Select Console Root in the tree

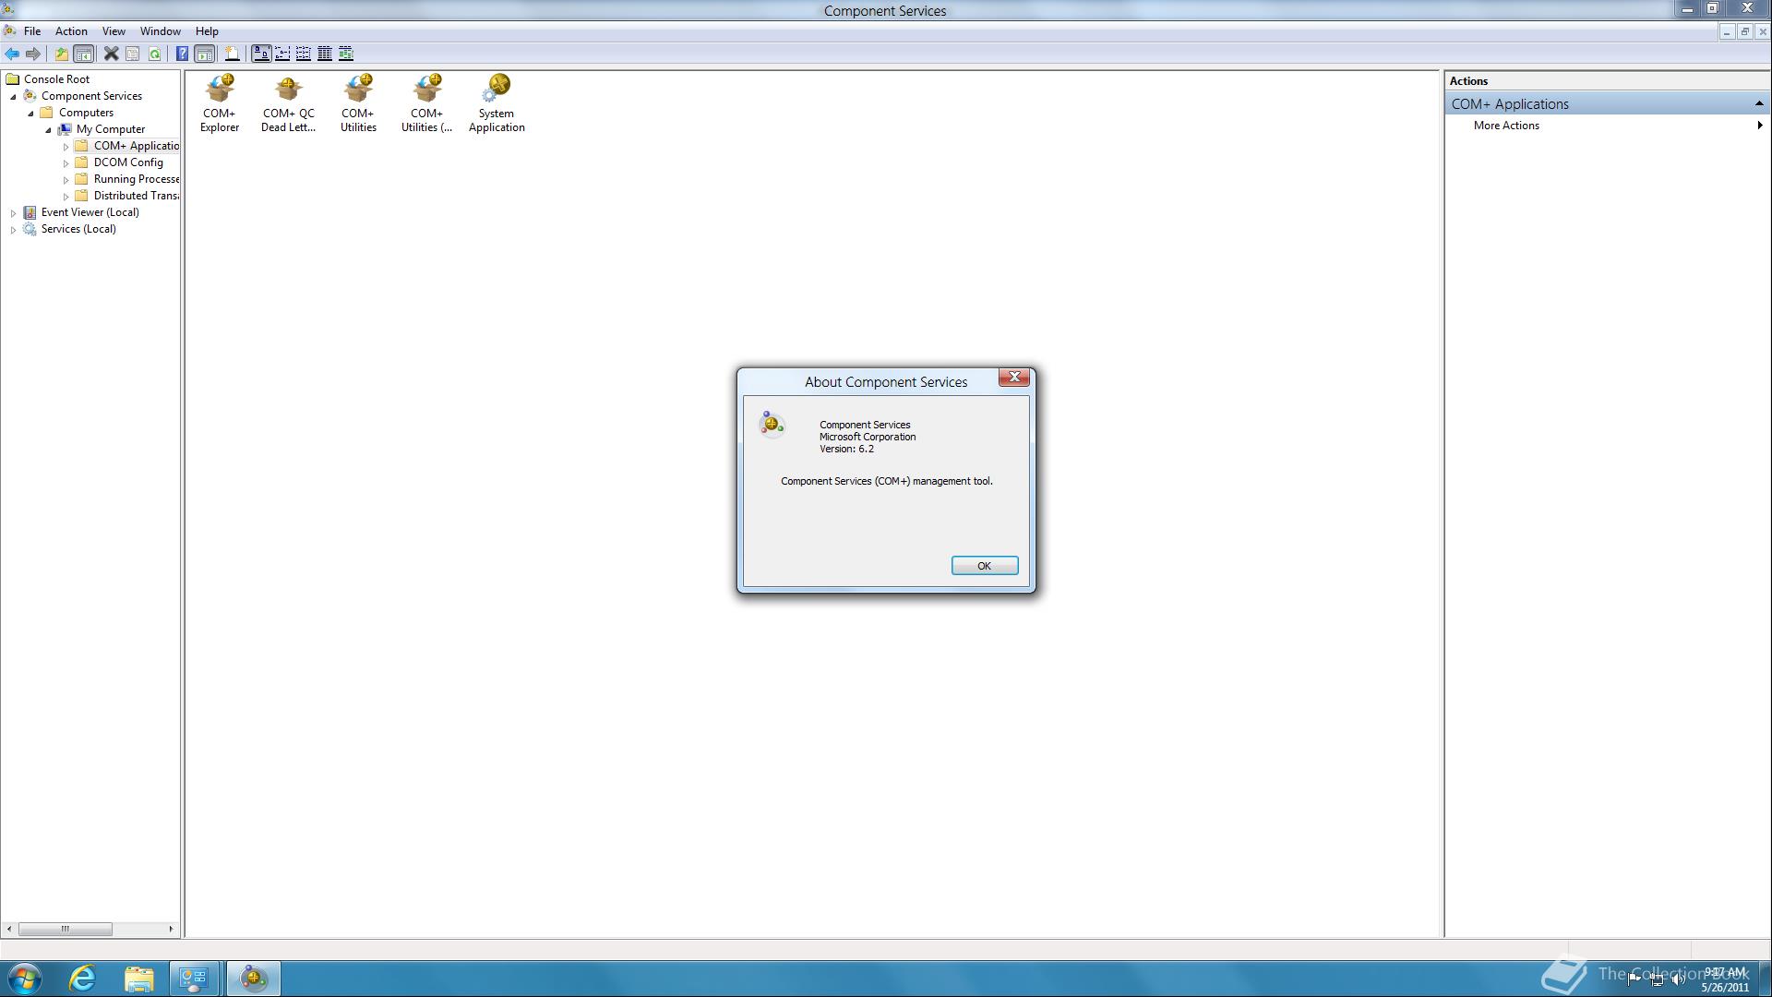coord(56,79)
